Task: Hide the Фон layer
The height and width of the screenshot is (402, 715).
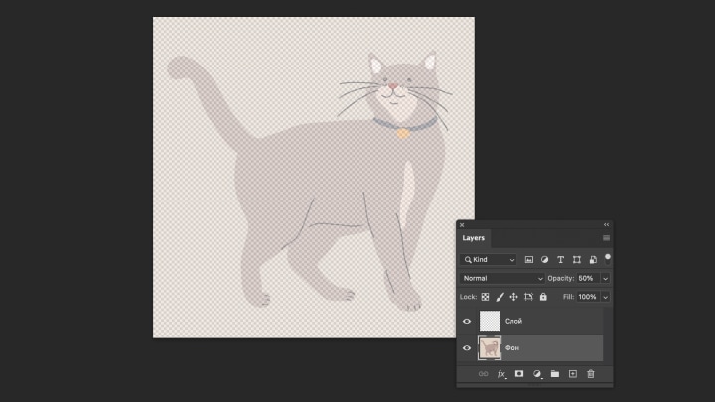Action: coord(467,348)
